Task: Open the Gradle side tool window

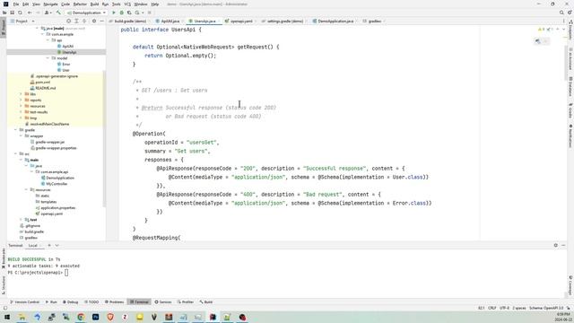Action: [x=570, y=110]
